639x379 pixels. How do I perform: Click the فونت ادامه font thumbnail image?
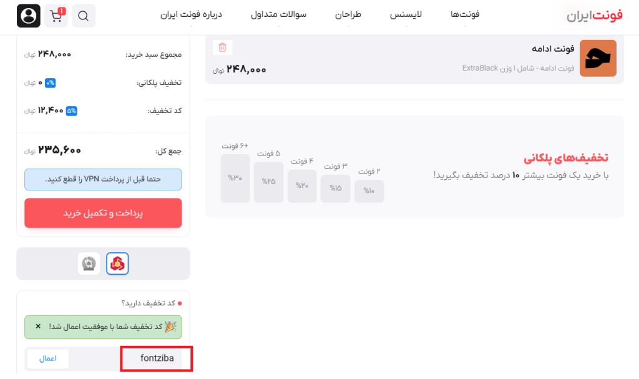[598, 57]
